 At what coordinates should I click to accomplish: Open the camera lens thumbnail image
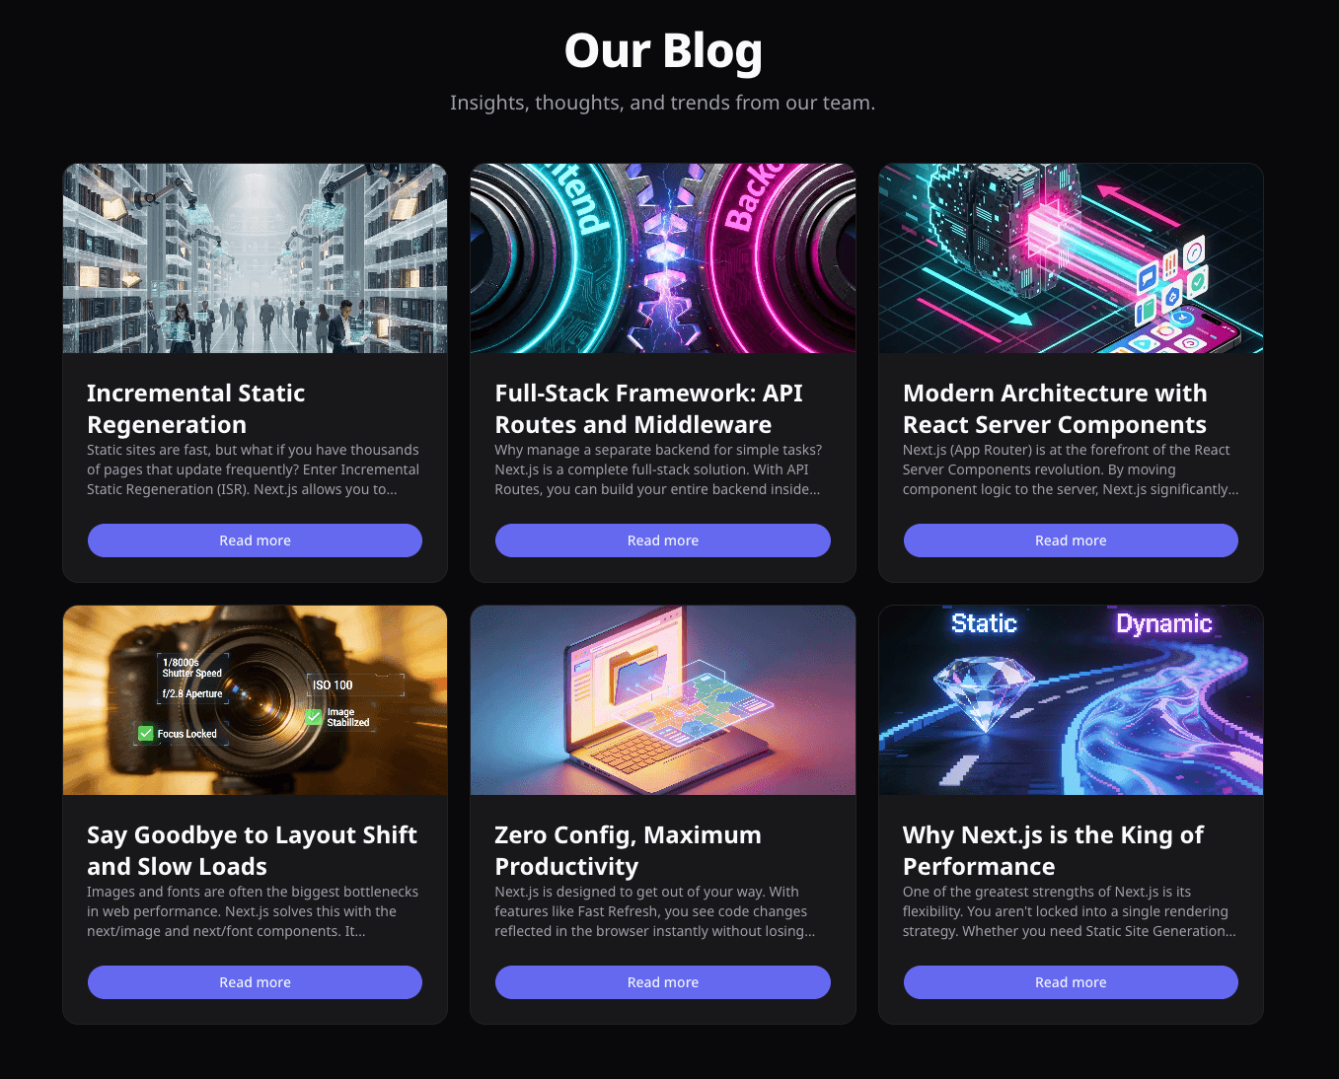[x=255, y=700]
